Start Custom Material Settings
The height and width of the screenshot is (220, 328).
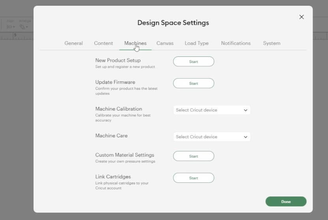click(x=193, y=156)
